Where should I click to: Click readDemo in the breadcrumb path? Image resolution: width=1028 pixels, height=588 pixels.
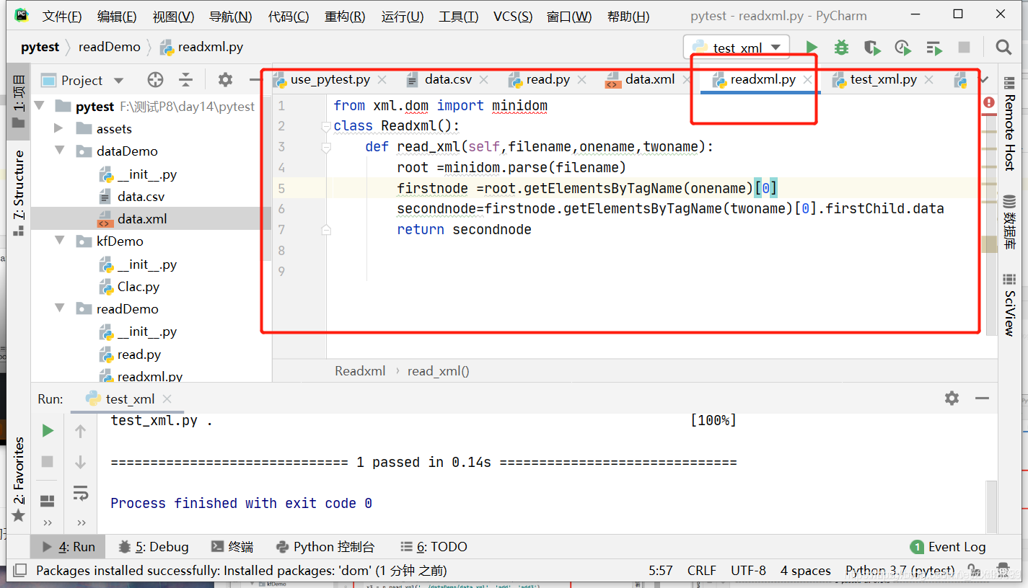point(110,47)
